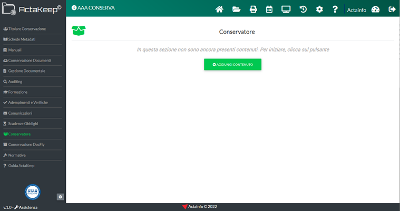Click the printer icon

(253, 9)
